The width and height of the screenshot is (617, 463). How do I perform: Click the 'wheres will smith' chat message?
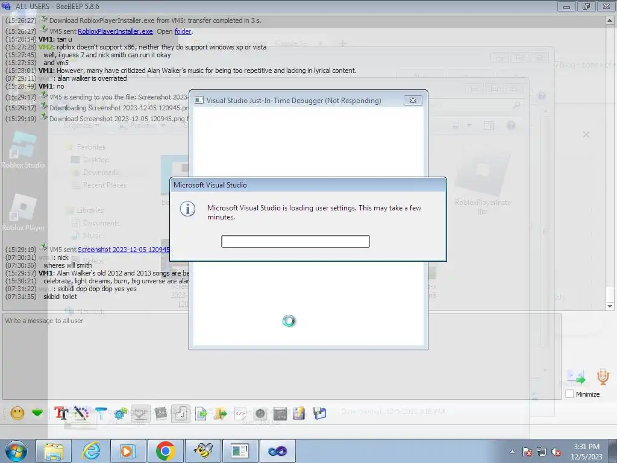coord(67,265)
